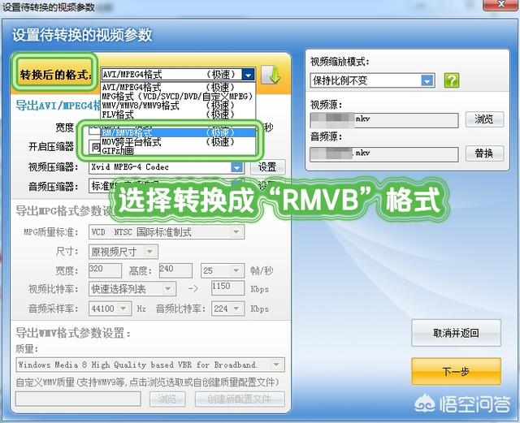520x423 pixels.
Task: Click the MPG 高度 field showing 240
Action: click(175, 270)
